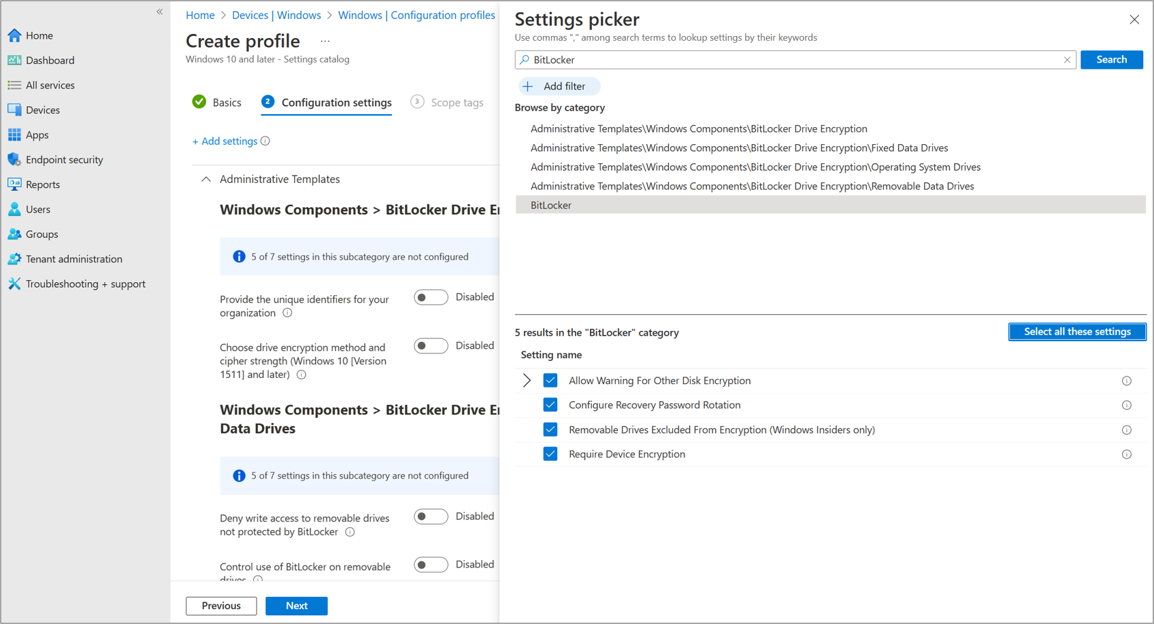Open the Users section
The width and height of the screenshot is (1154, 624).
pos(38,209)
